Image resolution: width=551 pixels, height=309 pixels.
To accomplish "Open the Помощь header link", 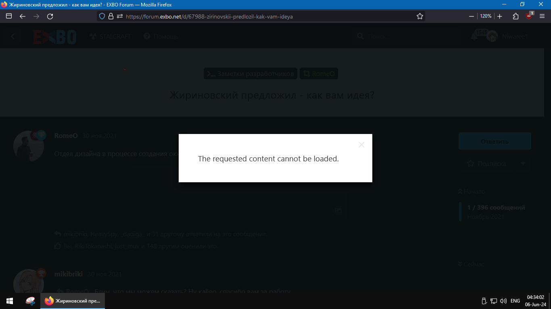I will [x=161, y=36].
